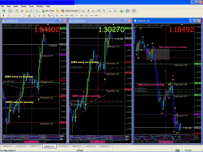This screenshot has height=152, width=203.
Task: Switch to the AUDUSD,H1 chart tab
Action: [63, 146]
